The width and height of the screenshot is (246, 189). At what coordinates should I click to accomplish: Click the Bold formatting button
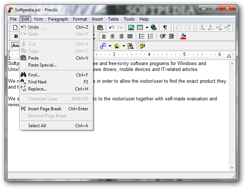[16, 36]
